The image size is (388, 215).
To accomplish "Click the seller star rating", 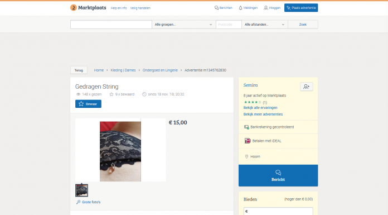I will (253, 102).
